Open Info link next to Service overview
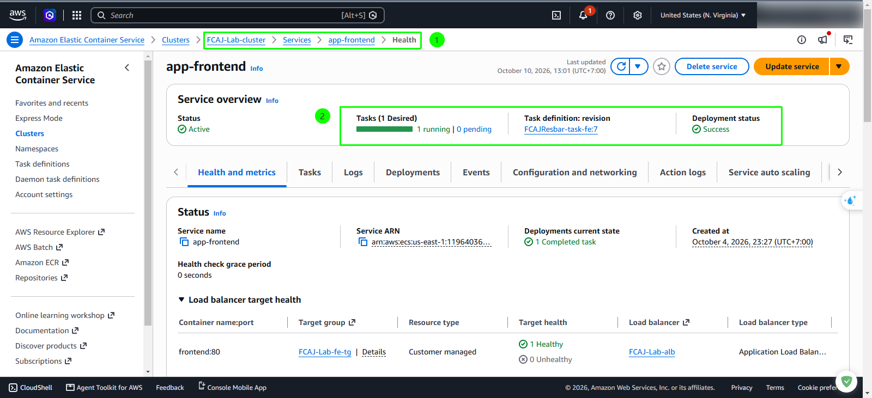The width and height of the screenshot is (872, 398). tap(272, 101)
